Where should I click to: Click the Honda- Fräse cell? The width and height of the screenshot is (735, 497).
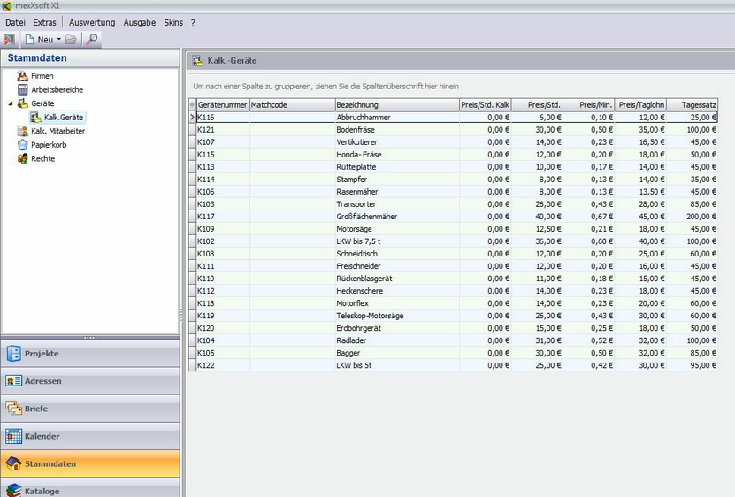pos(397,155)
